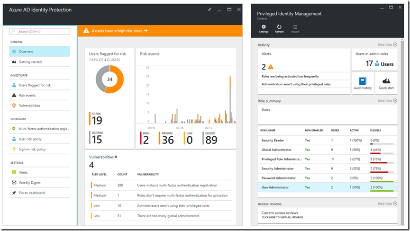This screenshot has width=410, height=231.
Task: Click here to view all reviews link
Action: click(x=282, y=217)
